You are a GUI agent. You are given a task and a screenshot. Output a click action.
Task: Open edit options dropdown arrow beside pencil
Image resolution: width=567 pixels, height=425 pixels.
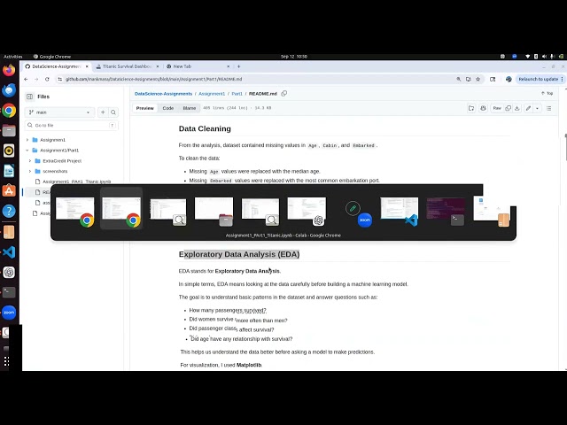pos(537,108)
